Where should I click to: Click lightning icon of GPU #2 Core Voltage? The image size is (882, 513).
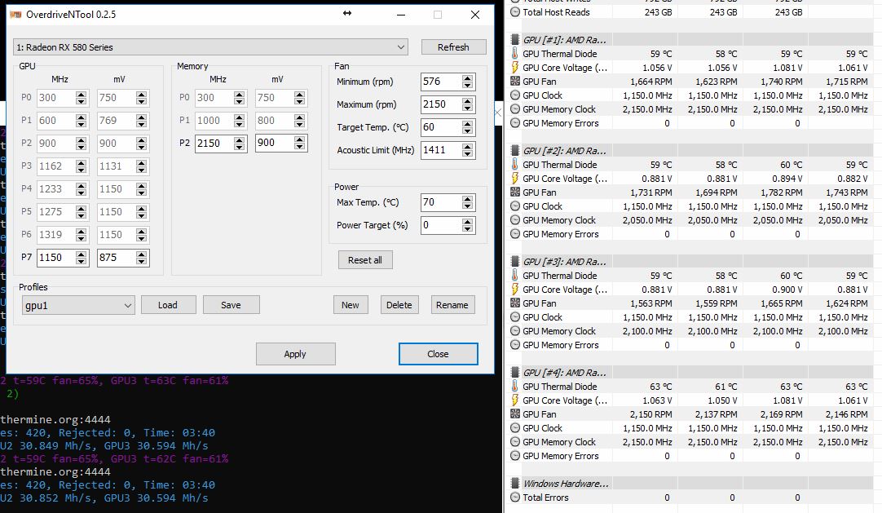point(514,179)
